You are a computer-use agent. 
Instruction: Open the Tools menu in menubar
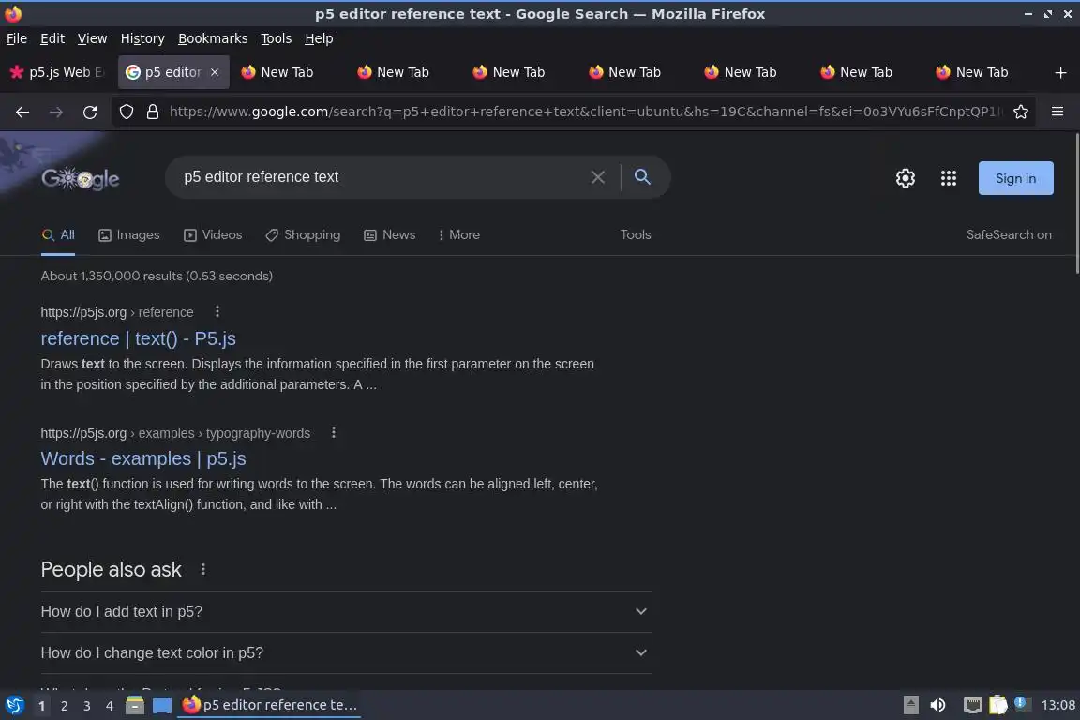click(x=277, y=38)
